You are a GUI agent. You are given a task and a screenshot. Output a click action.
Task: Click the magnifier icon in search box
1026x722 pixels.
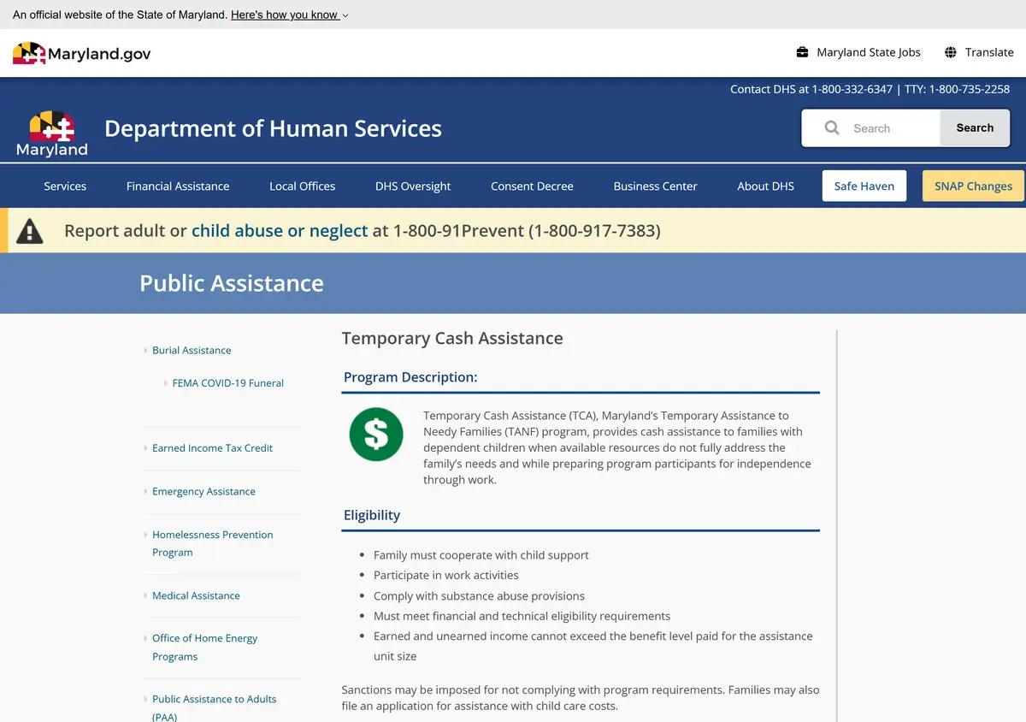(x=831, y=127)
